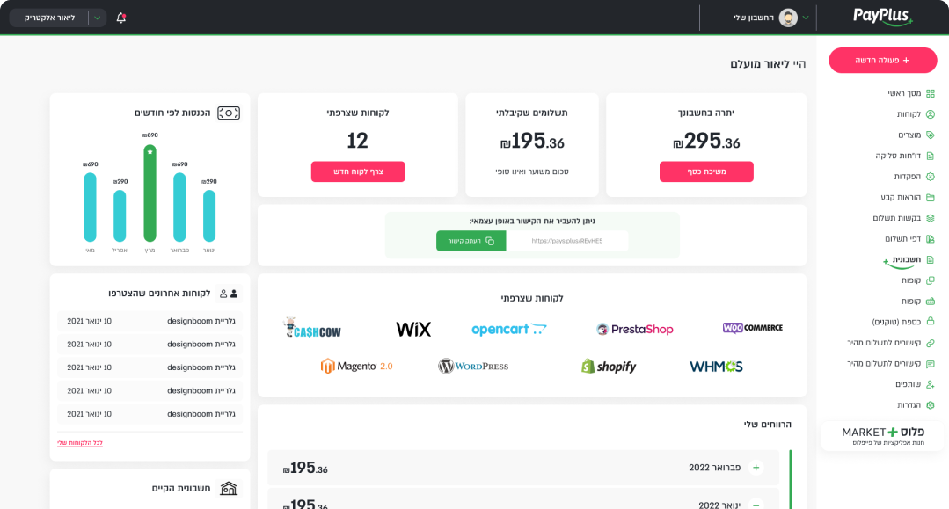Open the dropdown arrow beside ליאור אלקטריק
The height and width of the screenshot is (509, 949).
pos(97,18)
